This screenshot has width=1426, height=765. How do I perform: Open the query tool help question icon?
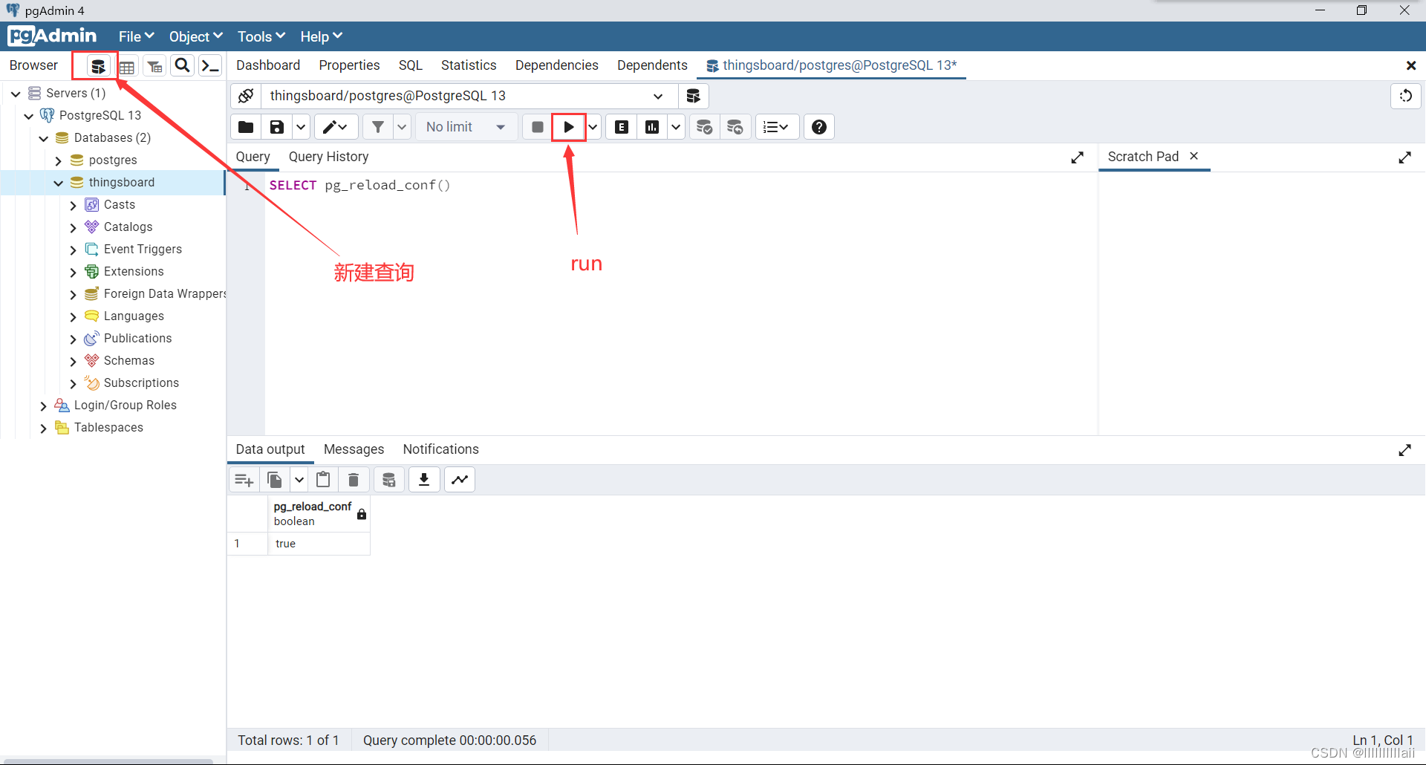[819, 127]
